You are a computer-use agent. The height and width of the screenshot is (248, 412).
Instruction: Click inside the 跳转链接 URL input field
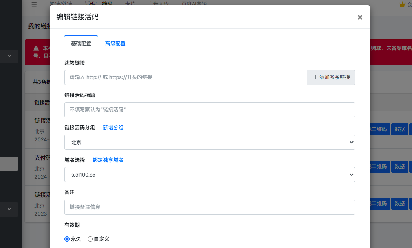[186, 77]
